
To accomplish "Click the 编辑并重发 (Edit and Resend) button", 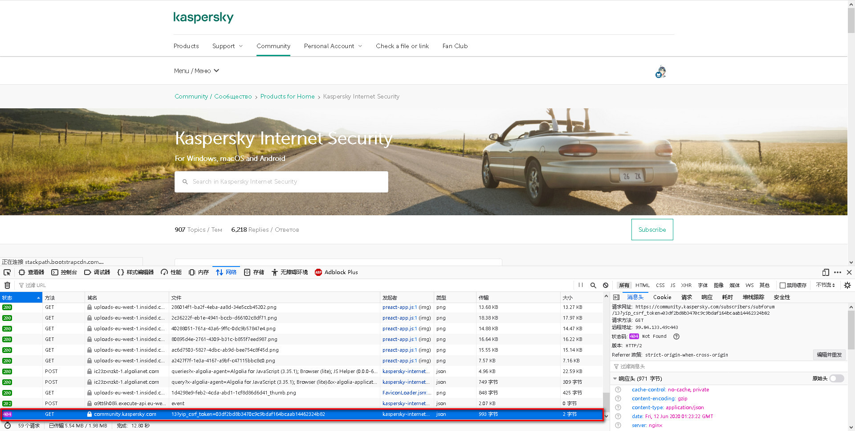I will pyautogui.click(x=829, y=355).
